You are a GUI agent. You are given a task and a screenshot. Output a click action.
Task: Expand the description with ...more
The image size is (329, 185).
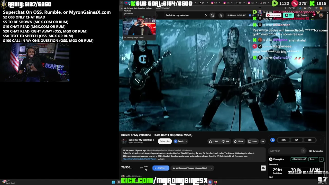(x=161, y=159)
